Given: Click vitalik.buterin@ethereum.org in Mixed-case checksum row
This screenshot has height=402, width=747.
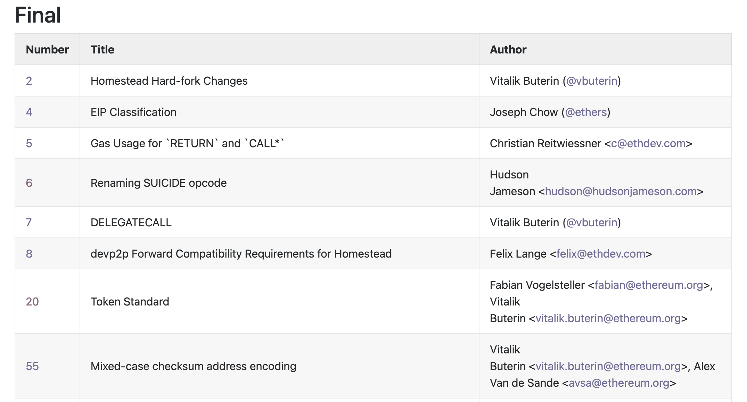Looking at the screenshot, I should [608, 366].
